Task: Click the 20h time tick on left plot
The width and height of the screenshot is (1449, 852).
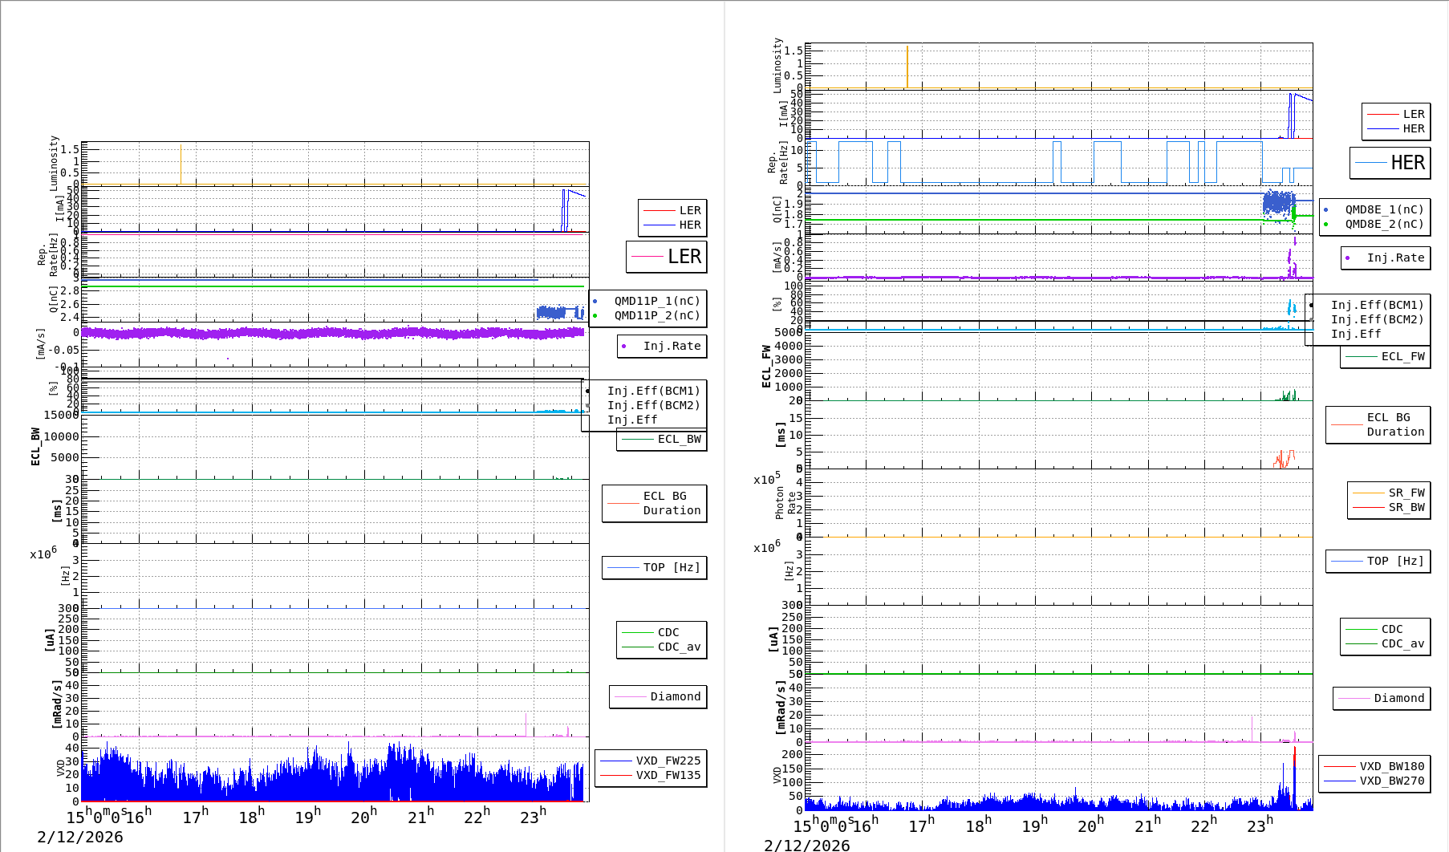Action: pyautogui.click(x=363, y=817)
